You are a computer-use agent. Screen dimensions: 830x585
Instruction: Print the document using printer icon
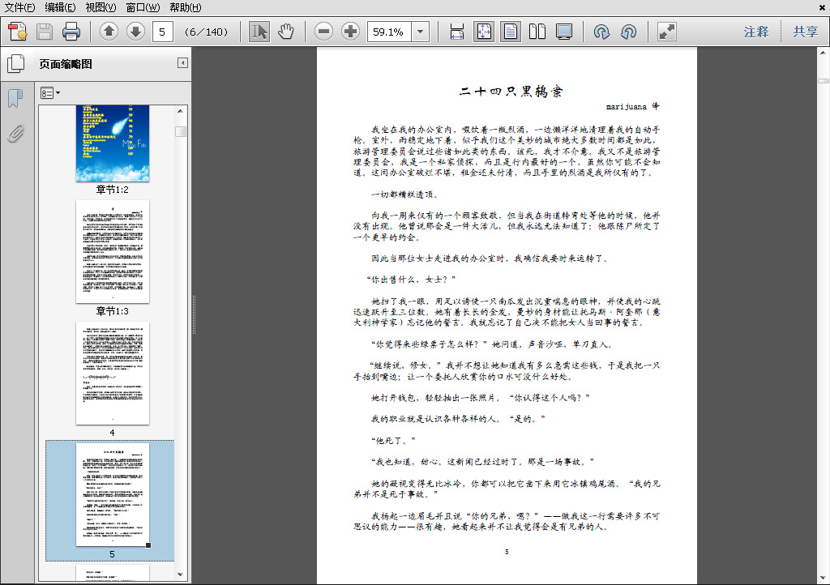pyautogui.click(x=71, y=32)
